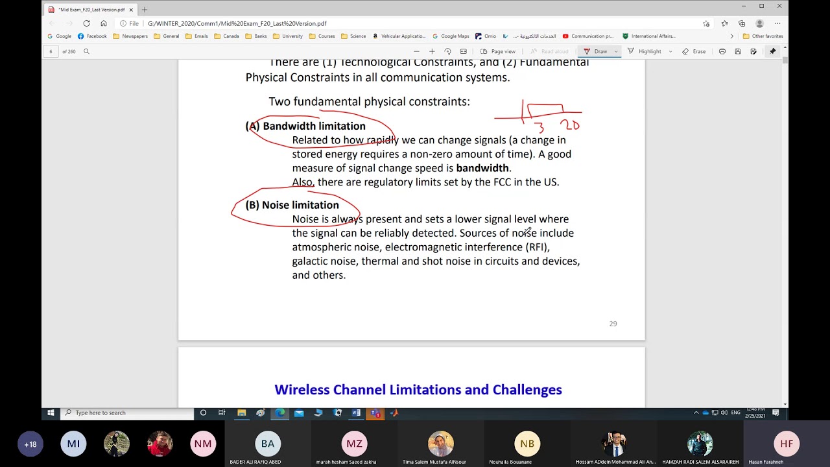Open MATLAB from the taskbar
The height and width of the screenshot is (467, 830).
pos(394,413)
